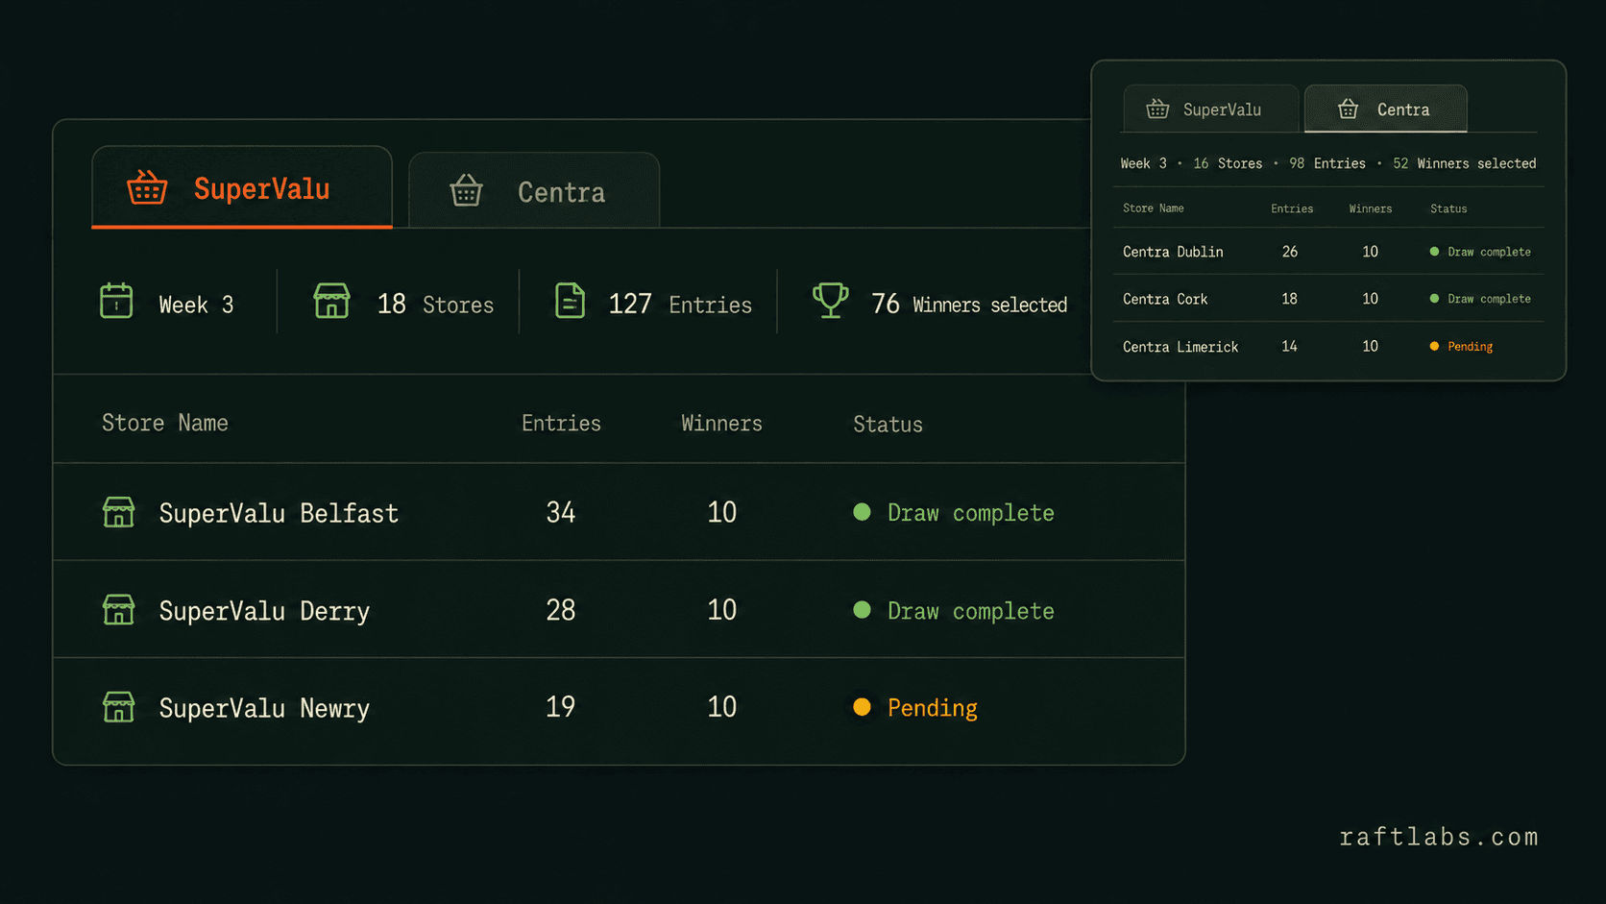Select Centra Cork row name

(1165, 299)
